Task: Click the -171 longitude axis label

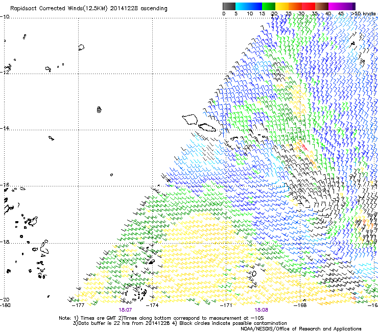Action: click(226, 305)
